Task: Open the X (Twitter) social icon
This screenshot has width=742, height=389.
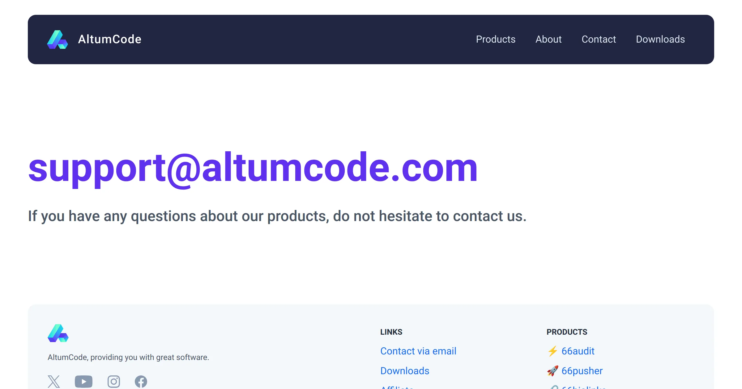Action: [x=54, y=382]
